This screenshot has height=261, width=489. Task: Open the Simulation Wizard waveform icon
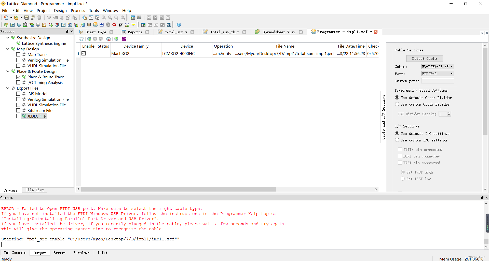(x=133, y=25)
